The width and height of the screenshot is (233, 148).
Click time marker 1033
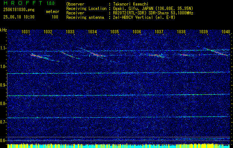tap(70, 32)
